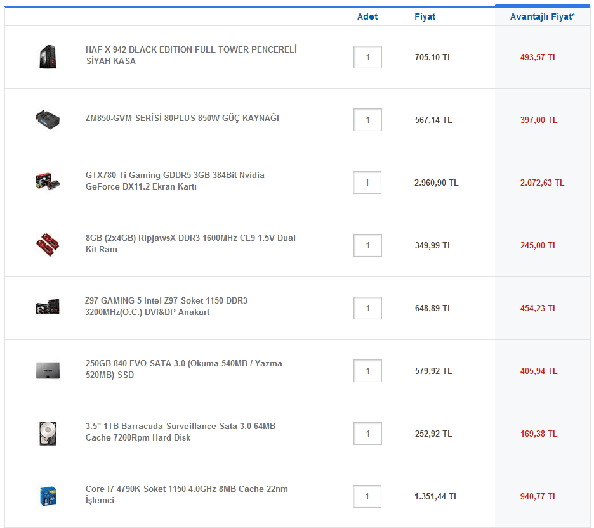Select the RipjawsX RAM kit thumbnail

[48, 245]
